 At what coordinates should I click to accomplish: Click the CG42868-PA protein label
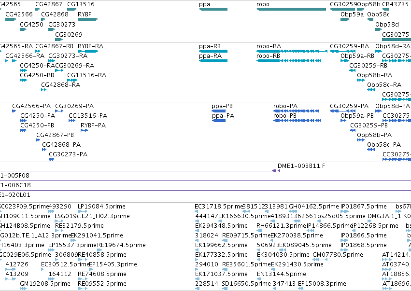click(x=61, y=145)
